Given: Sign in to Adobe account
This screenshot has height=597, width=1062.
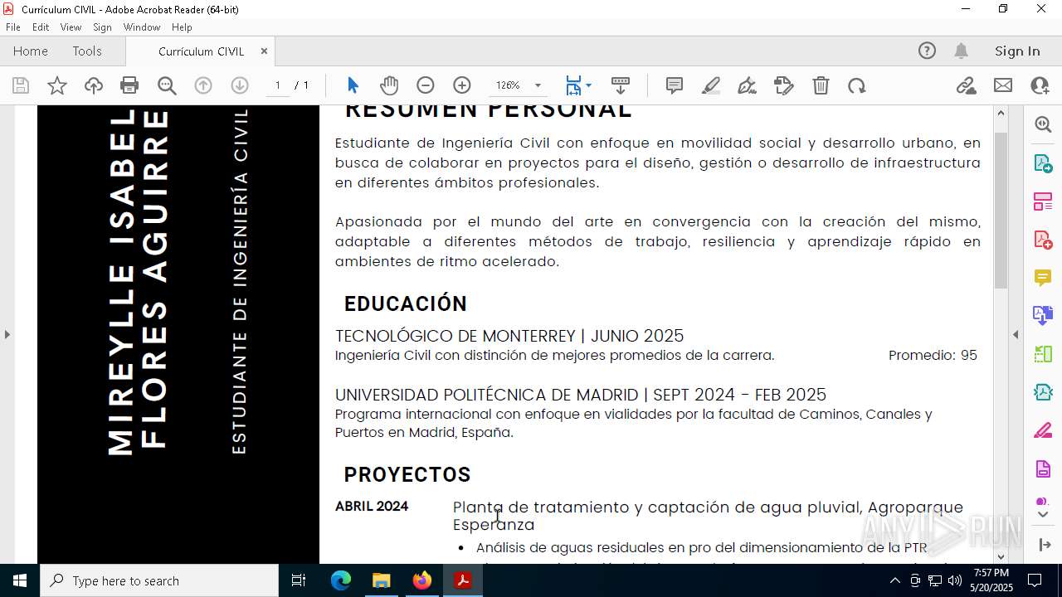Looking at the screenshot, I should tap(1017, 51).
